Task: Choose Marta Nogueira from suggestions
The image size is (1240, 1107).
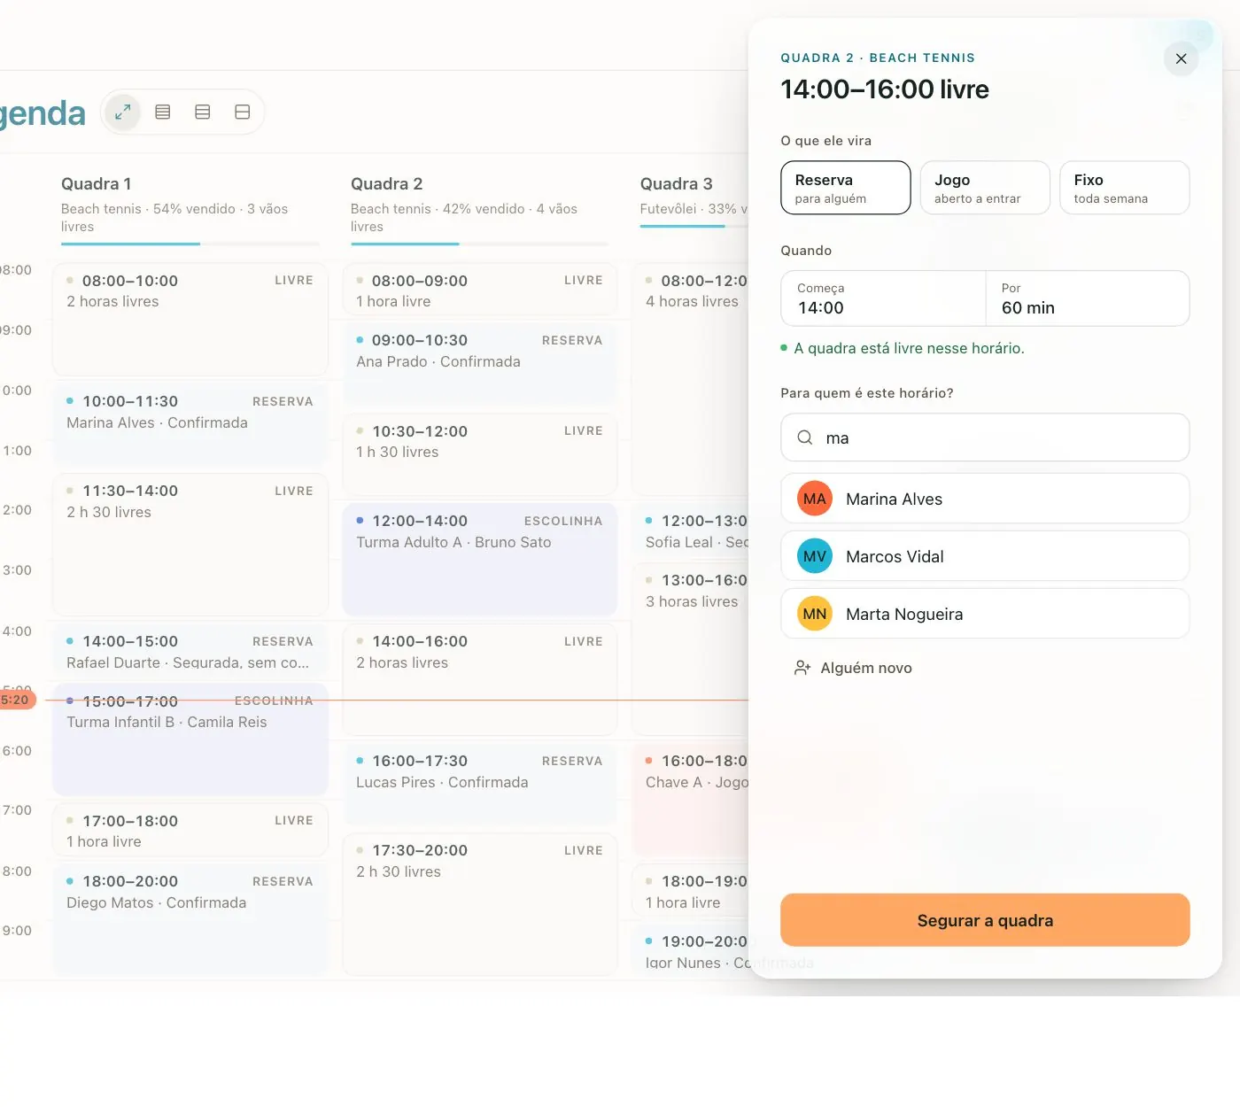Action: tap(985, 614)
